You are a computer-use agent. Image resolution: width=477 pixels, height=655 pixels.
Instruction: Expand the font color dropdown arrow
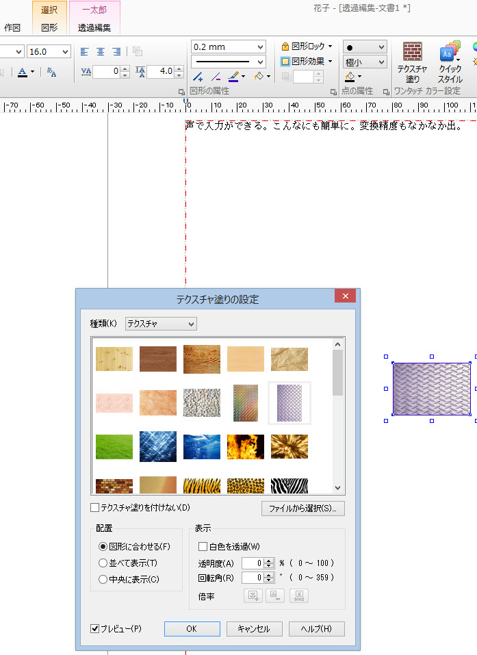[x=32, y=72]
